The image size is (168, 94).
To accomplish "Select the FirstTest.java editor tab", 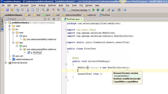I will click(73, 19).
